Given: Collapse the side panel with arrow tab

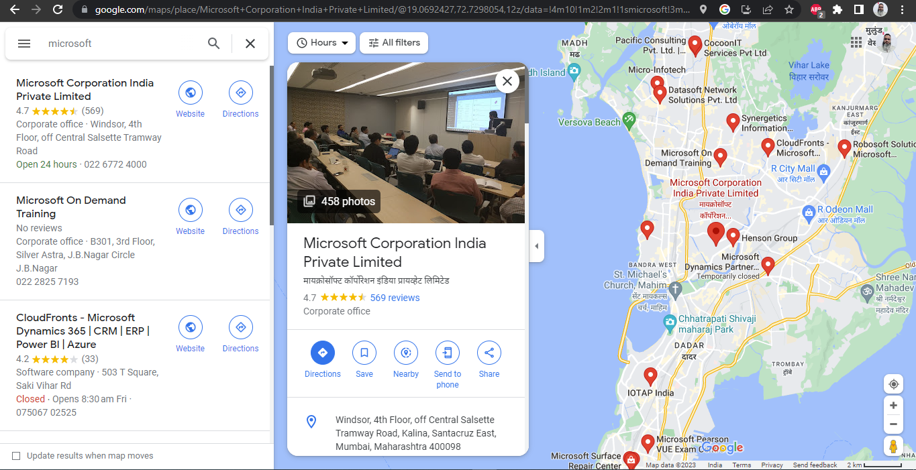Looking at the screenshot, I should (536, 246).
